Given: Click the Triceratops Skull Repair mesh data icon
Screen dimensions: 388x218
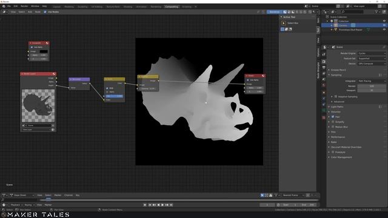Looking at the screenshot, I should [368, 30].
